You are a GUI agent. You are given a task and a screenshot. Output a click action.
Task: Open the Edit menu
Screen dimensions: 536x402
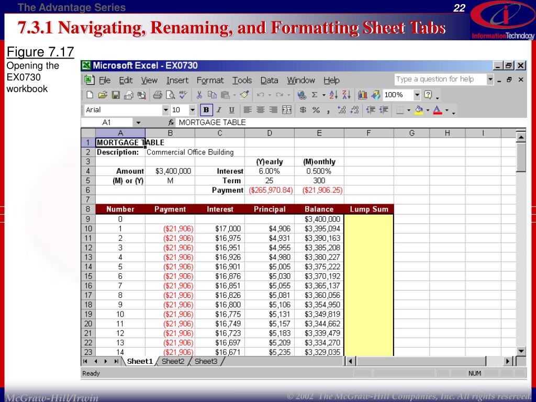(126, 80)
